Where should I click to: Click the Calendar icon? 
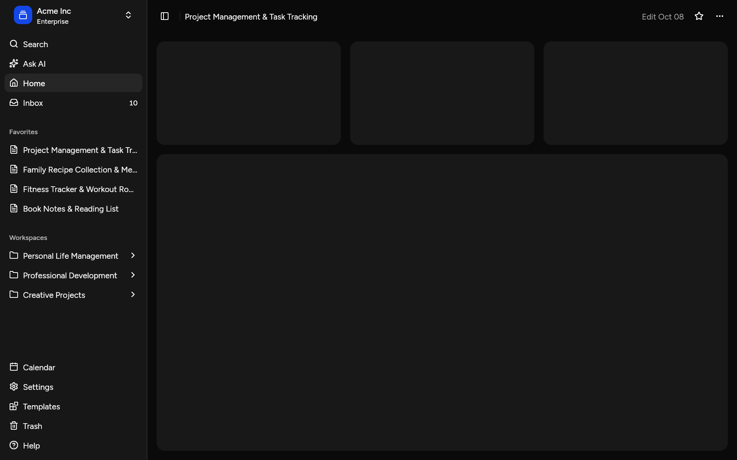14,367
